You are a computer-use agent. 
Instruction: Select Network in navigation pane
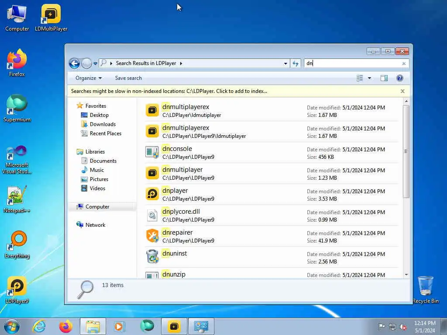[x=95, y=225]
